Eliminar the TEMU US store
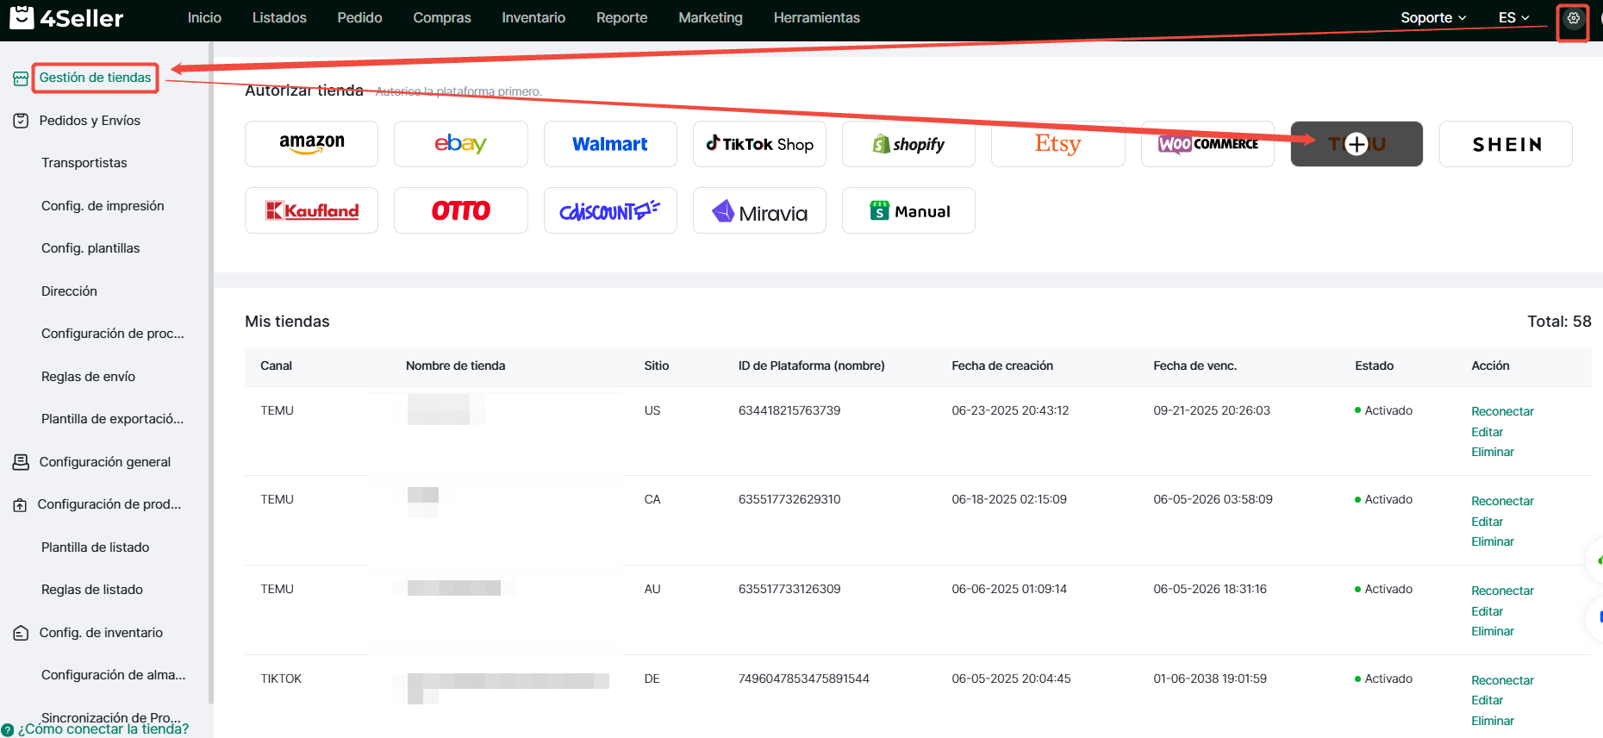This screenshot has width=1603, height=738. pos(1492,452)
